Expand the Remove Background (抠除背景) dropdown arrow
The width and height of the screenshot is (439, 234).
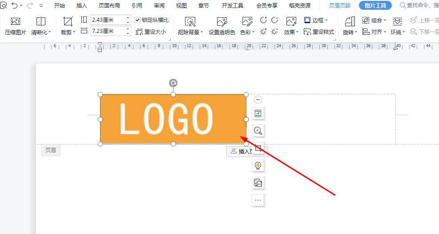click(201, 32)
